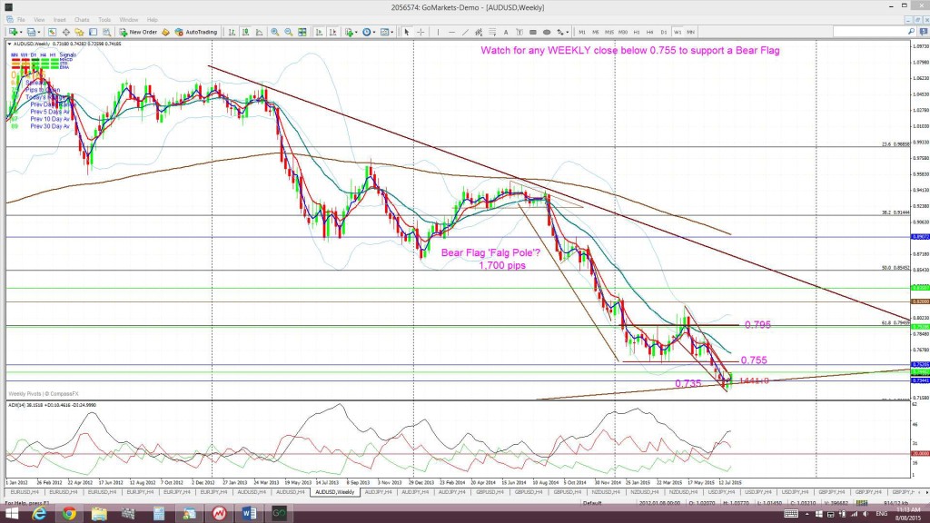Switch to M15 timeframe

(609, 32)
